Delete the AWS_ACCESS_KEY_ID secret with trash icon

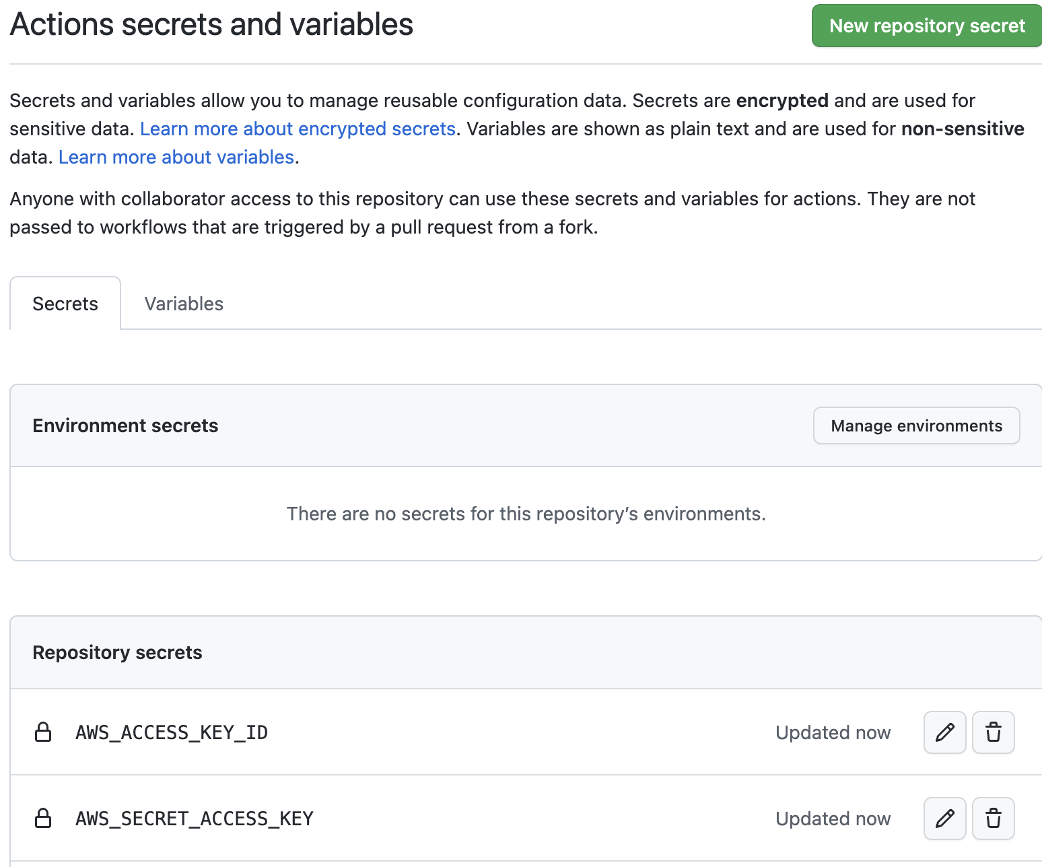993,732
